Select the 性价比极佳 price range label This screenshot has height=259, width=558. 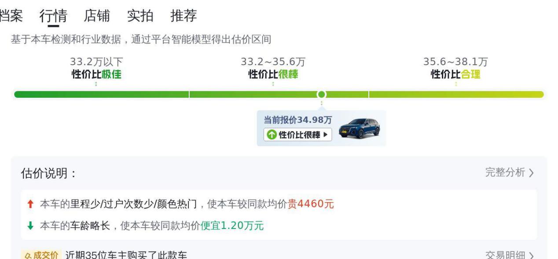point(96,74)
